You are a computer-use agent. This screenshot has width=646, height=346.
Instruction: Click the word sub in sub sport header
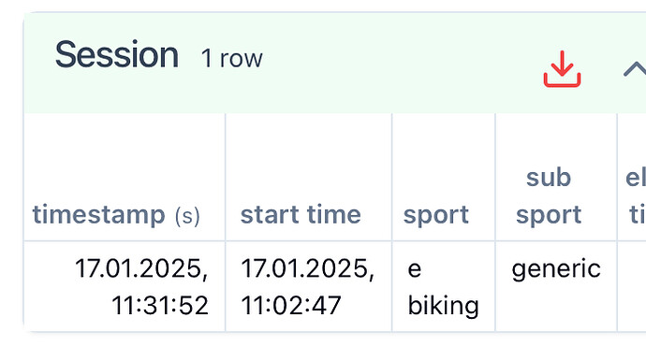549,178
